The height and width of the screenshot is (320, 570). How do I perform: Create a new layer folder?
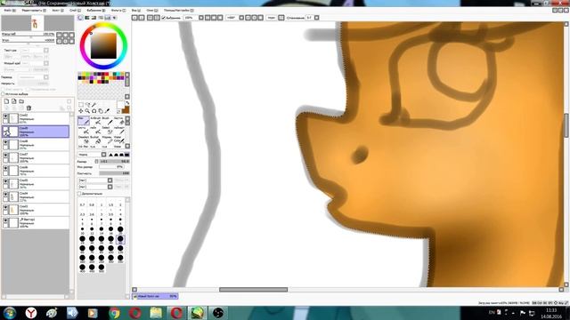pyautogui.click(x=21, y=101)
